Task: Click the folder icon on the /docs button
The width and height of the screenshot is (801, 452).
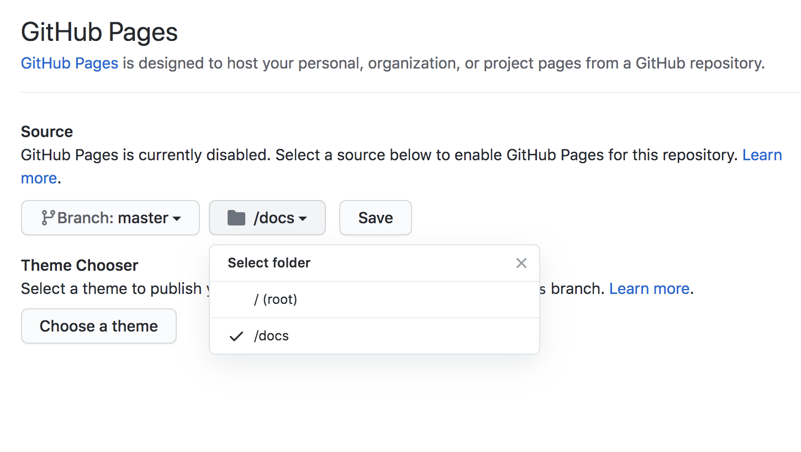Action: (x=236, y=218)
